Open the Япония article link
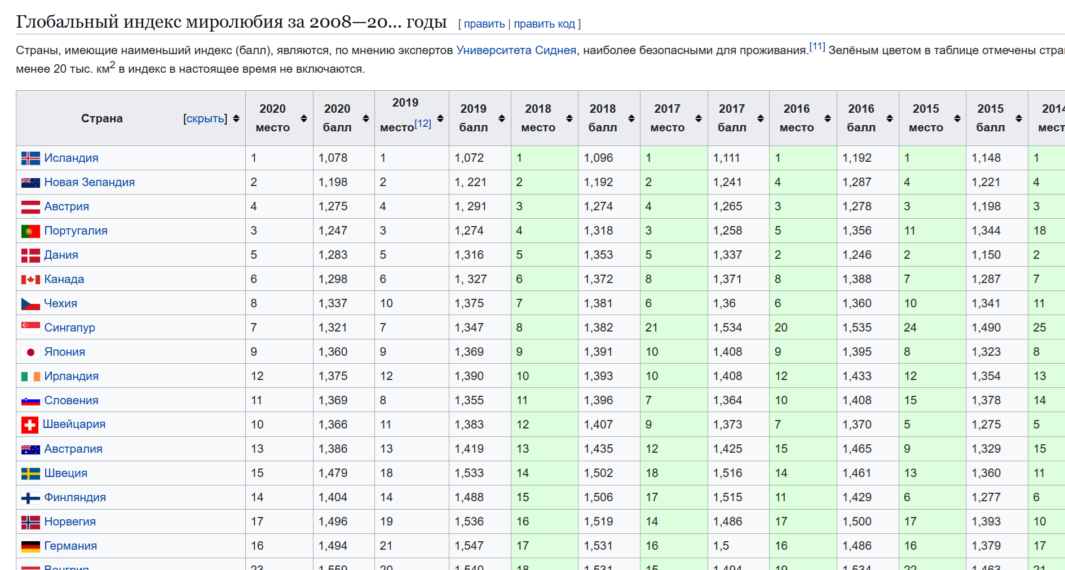1065x570 pixels. coord(64,352)
